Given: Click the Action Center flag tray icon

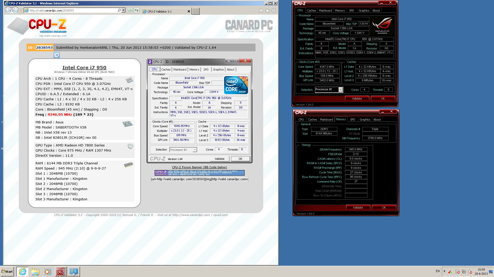Looking at the screenshot, I should point(457,272).
